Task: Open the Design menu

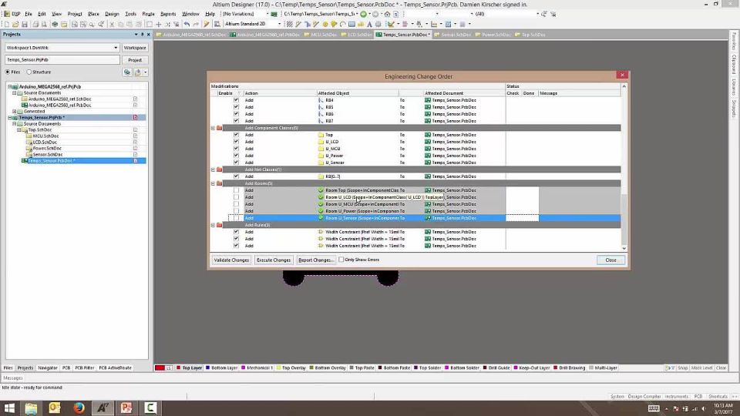Action: coord(112,14)
